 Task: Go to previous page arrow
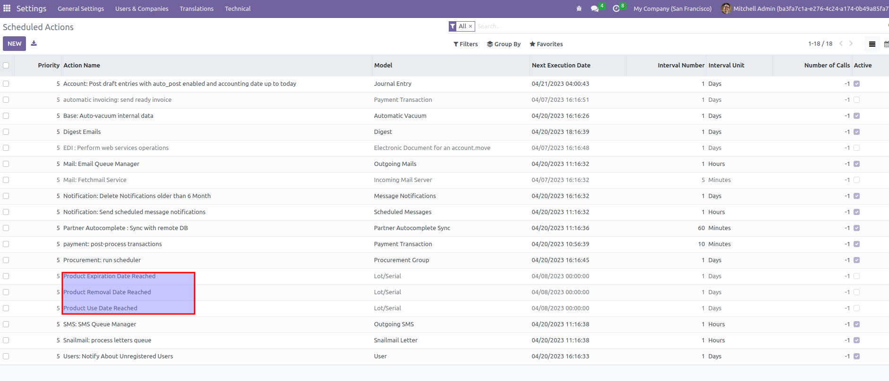[x=841, y=43]
